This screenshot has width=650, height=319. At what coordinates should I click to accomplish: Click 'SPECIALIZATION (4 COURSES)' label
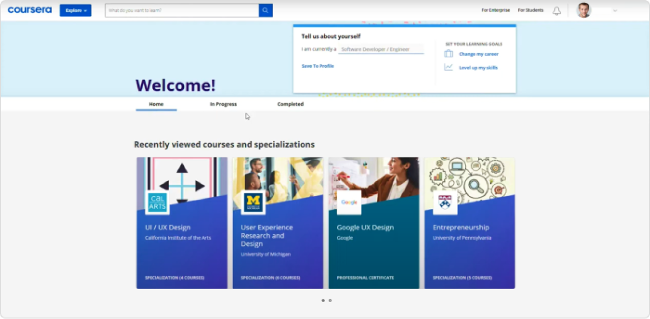tap(175, 277)
